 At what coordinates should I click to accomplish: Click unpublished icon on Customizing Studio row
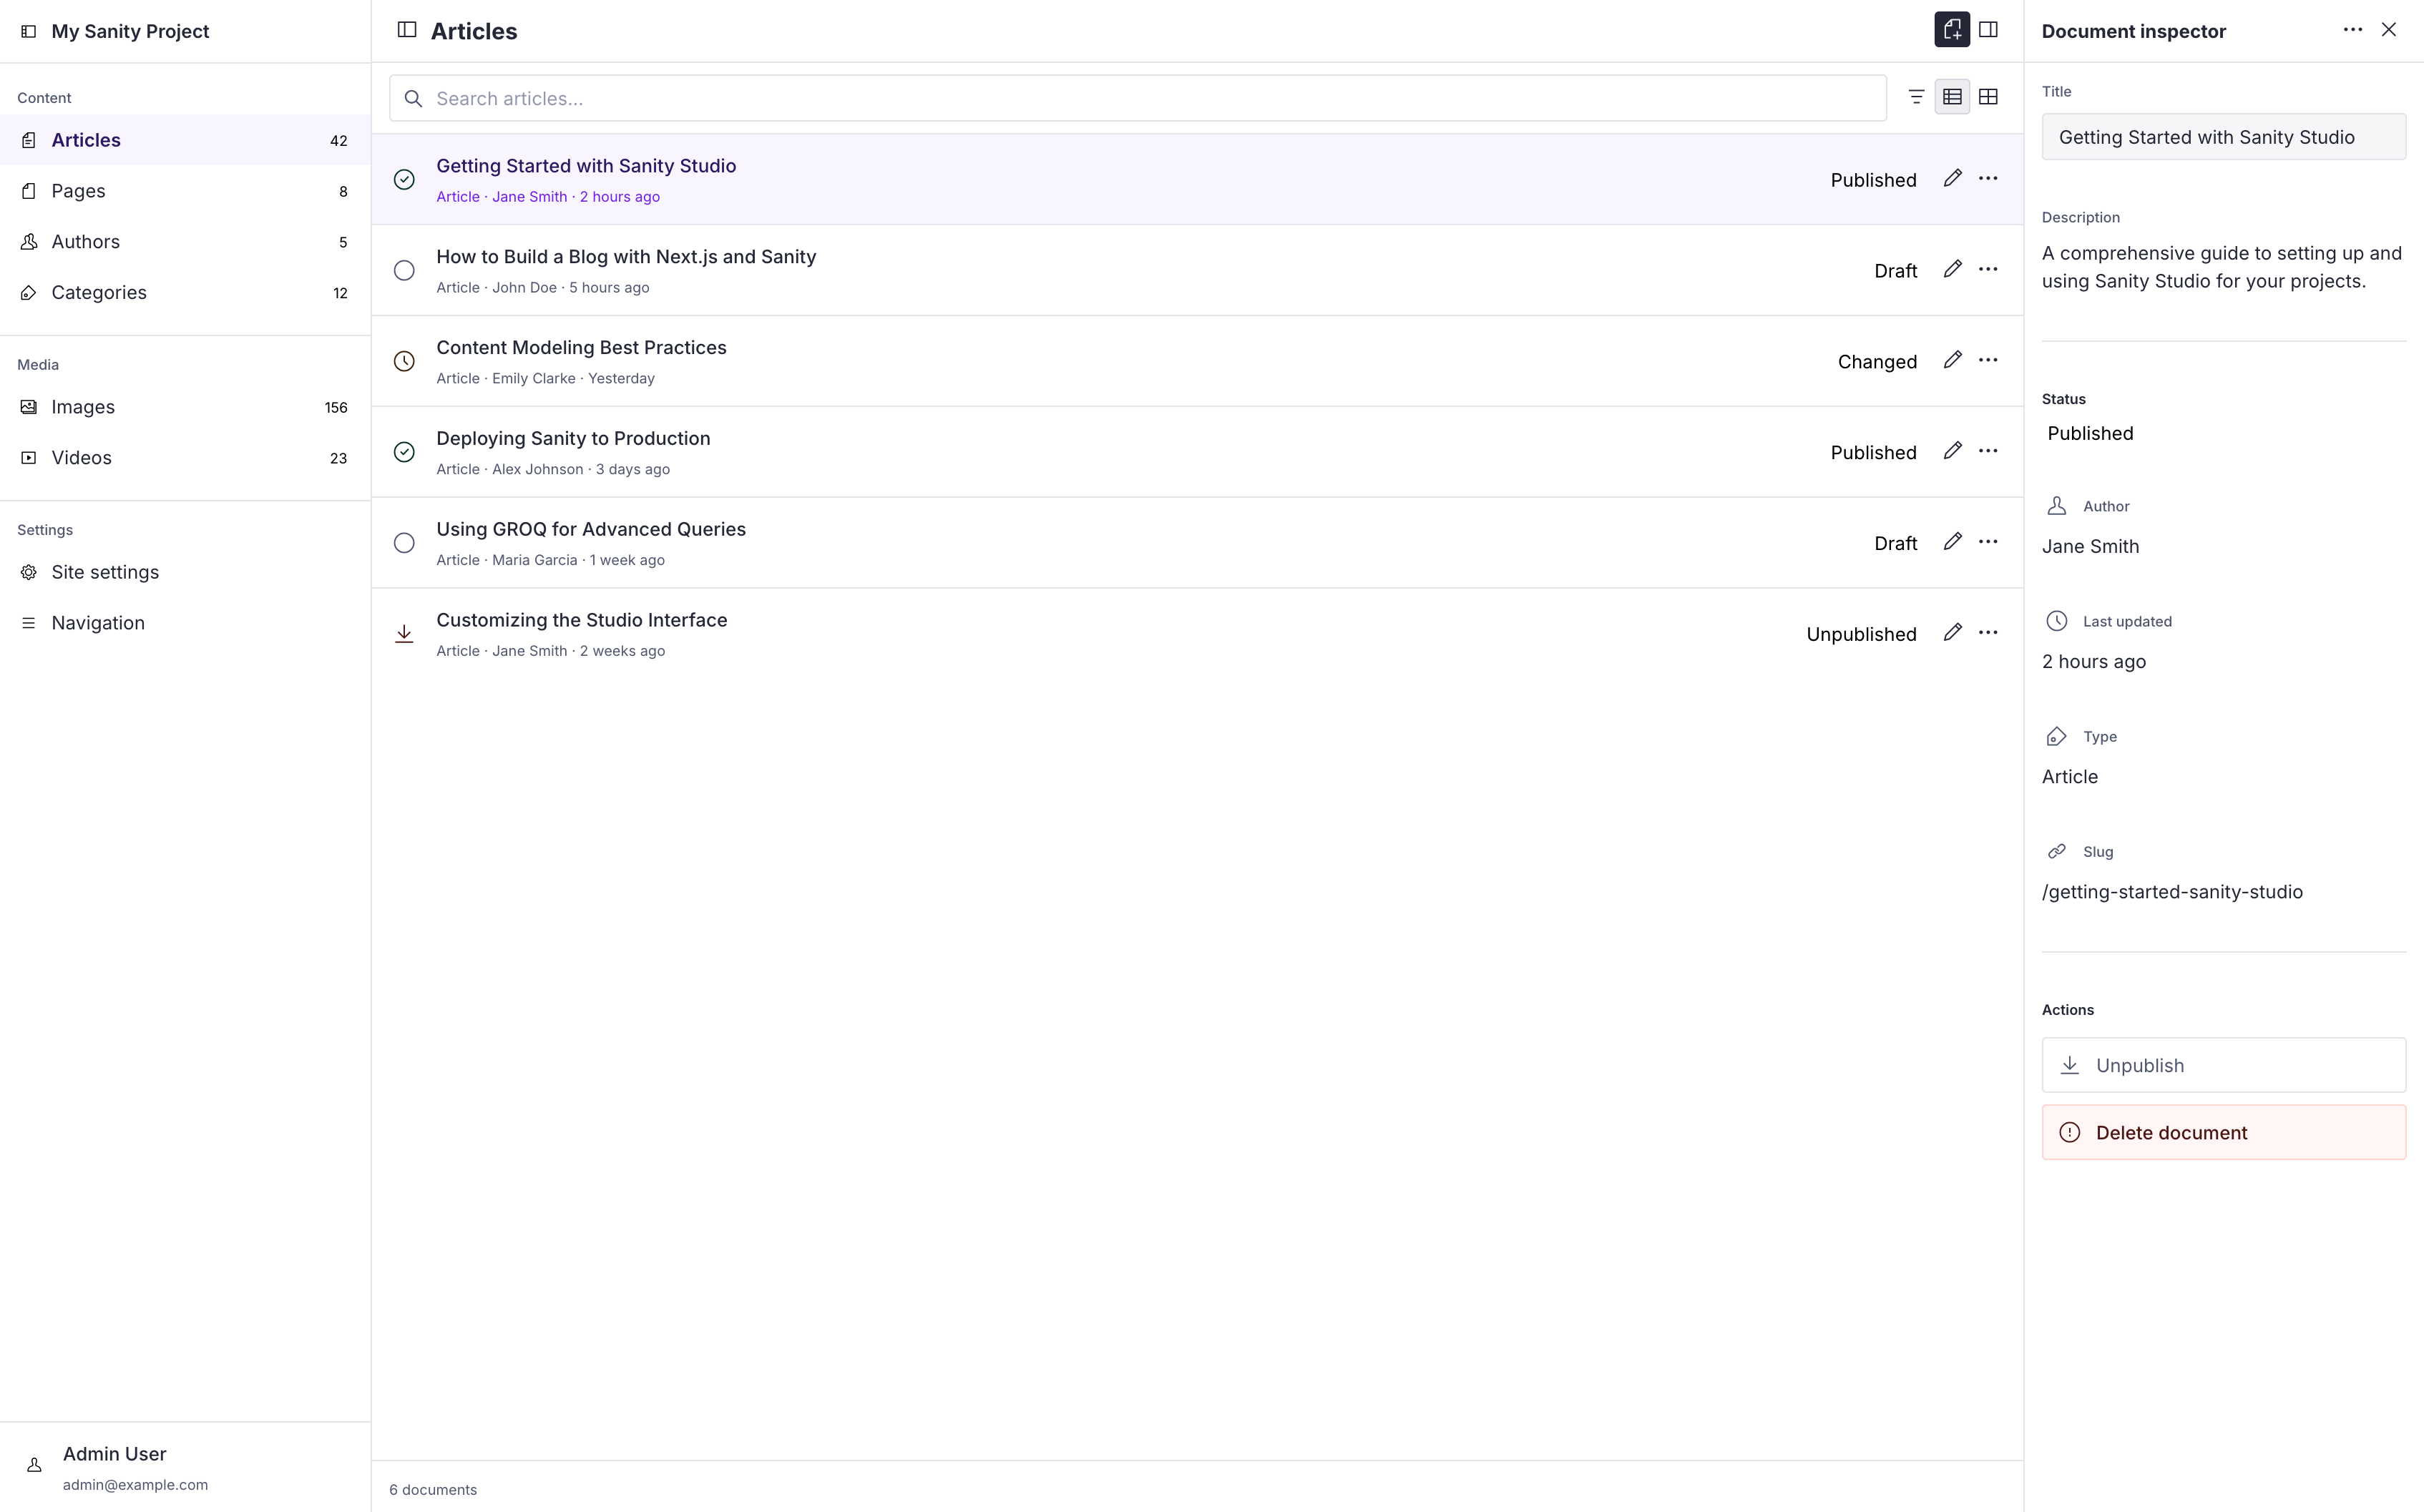[404, 634]
